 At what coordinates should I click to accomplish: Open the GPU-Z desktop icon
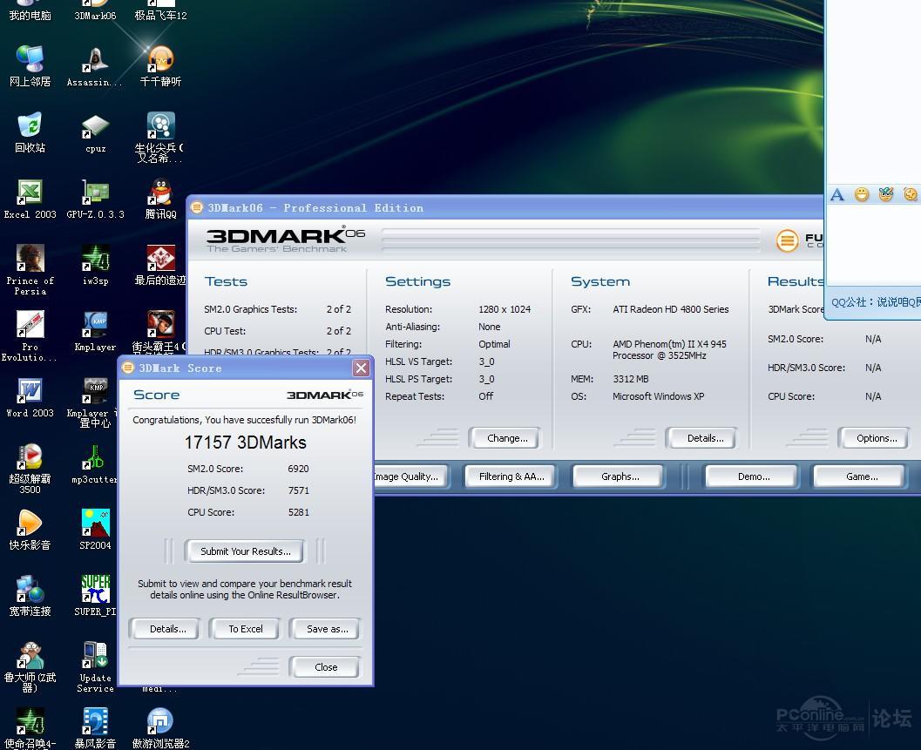(95, 193)
